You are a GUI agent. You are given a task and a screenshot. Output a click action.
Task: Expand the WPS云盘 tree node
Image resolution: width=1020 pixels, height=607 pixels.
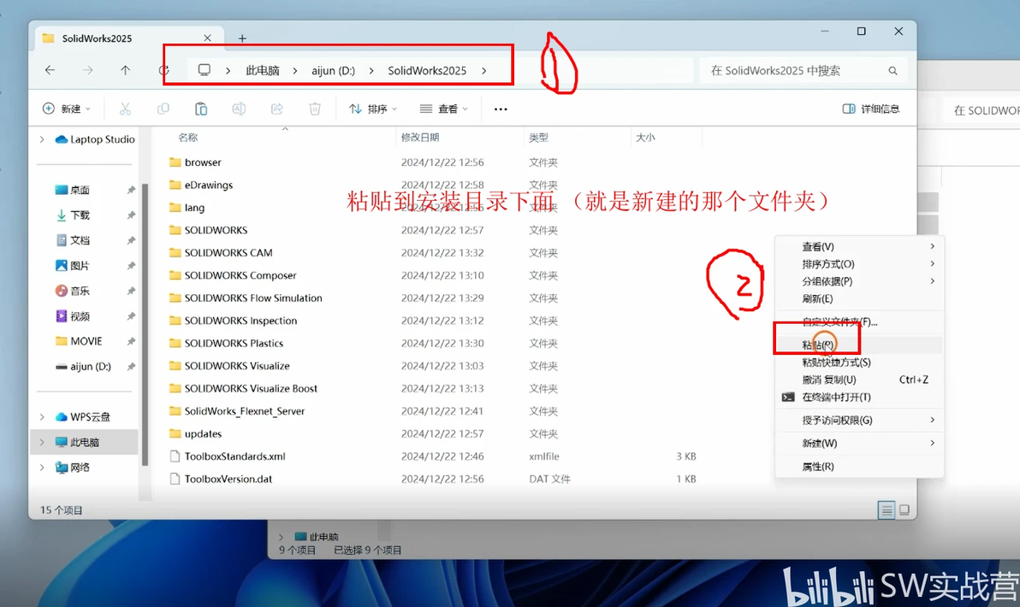tap(42, 416)
